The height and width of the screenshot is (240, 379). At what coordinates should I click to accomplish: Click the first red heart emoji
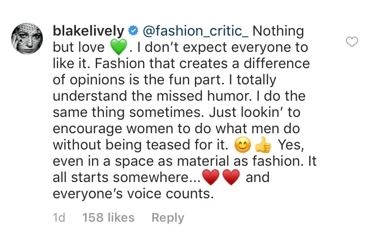pos(210,179)
